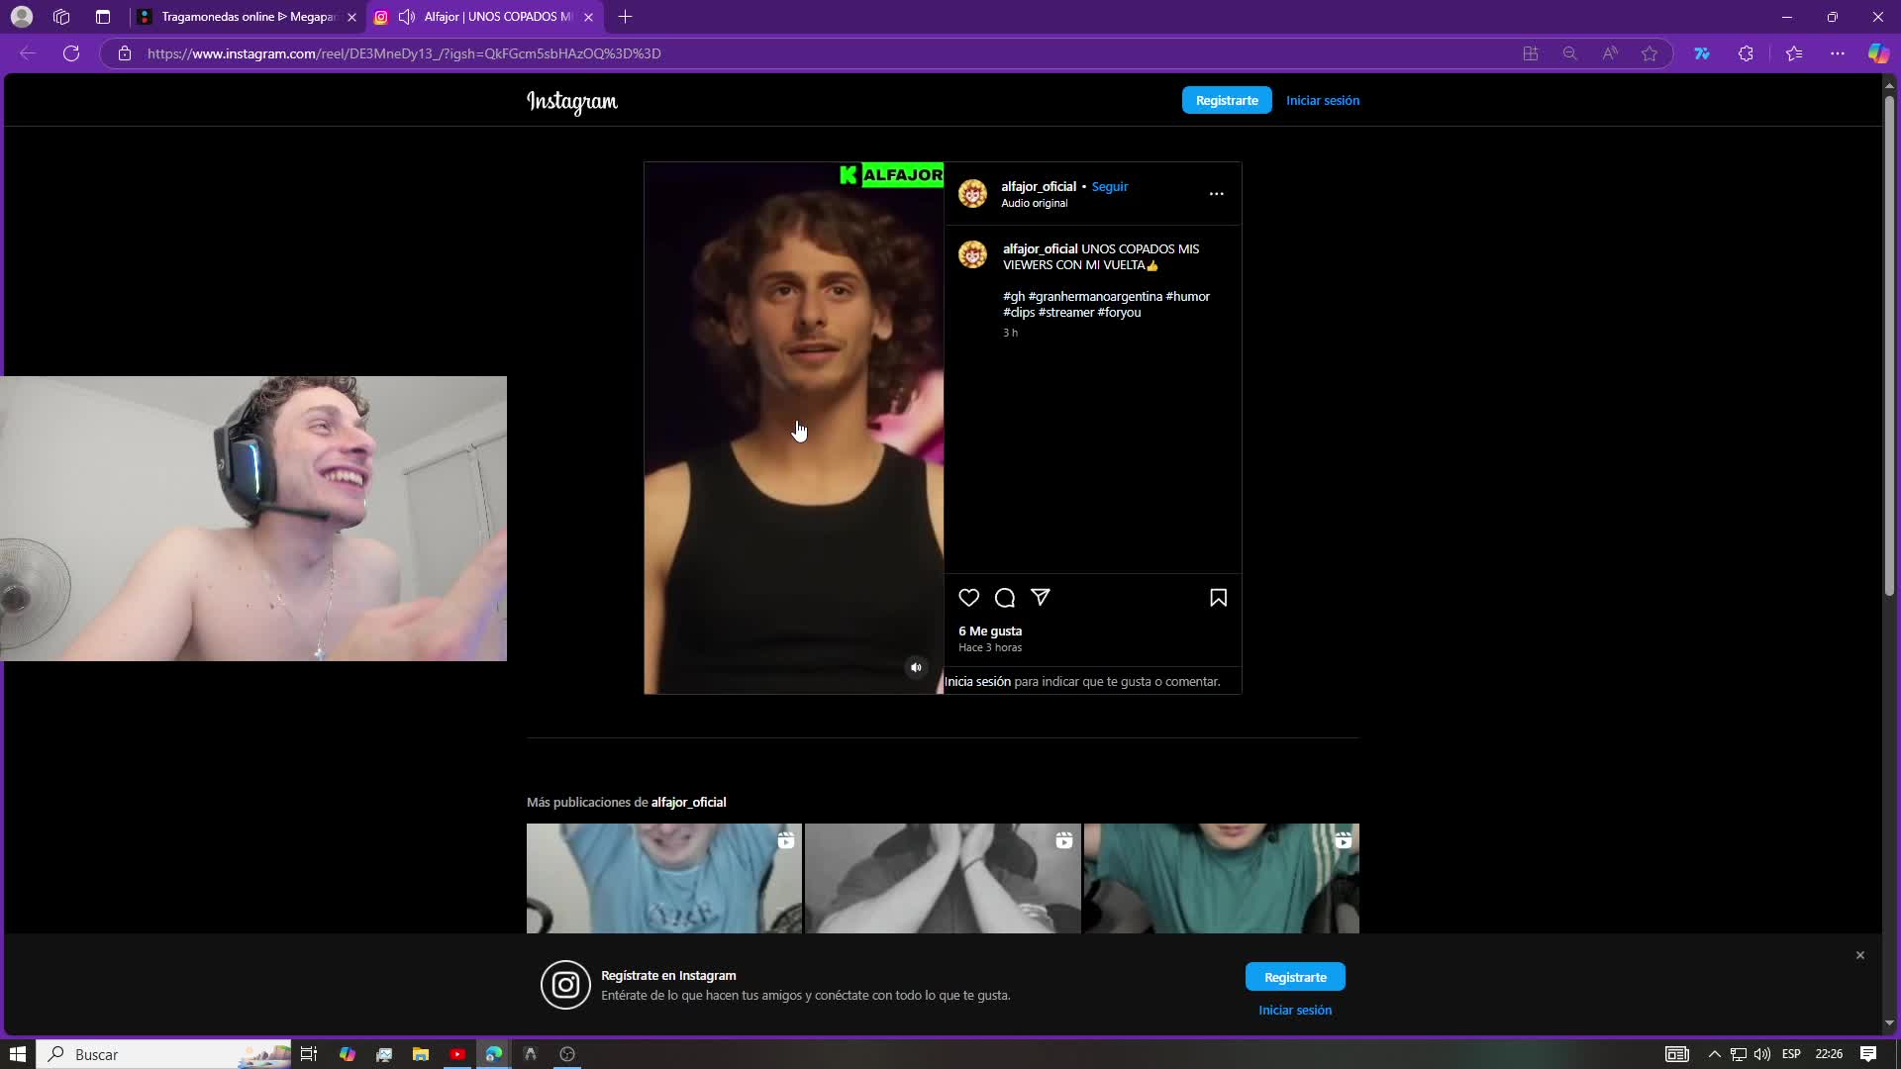Follow alfajor_oficial via Seguir

[x=1109, y=186]
